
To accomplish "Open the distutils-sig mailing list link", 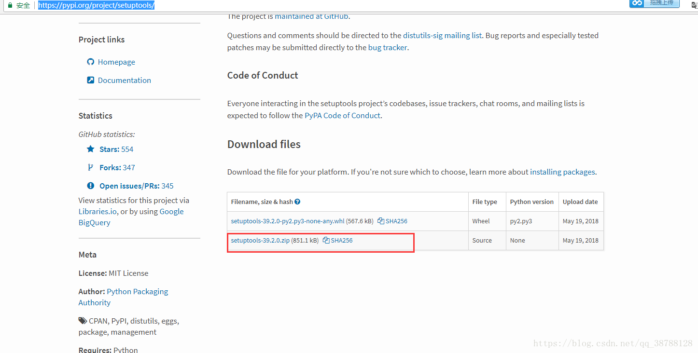I will pos(442,35).
